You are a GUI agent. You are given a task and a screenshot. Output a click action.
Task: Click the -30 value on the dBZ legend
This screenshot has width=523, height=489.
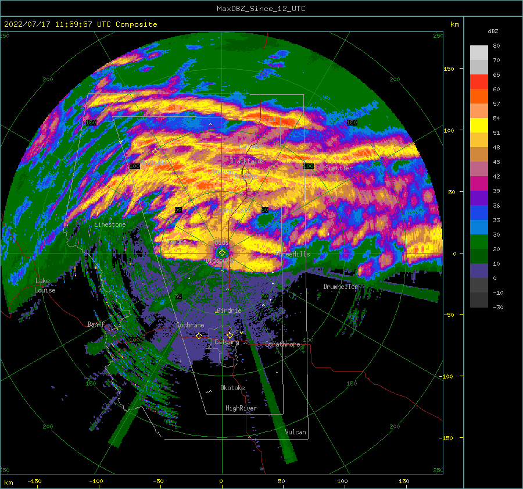click(x=498, y=308)
